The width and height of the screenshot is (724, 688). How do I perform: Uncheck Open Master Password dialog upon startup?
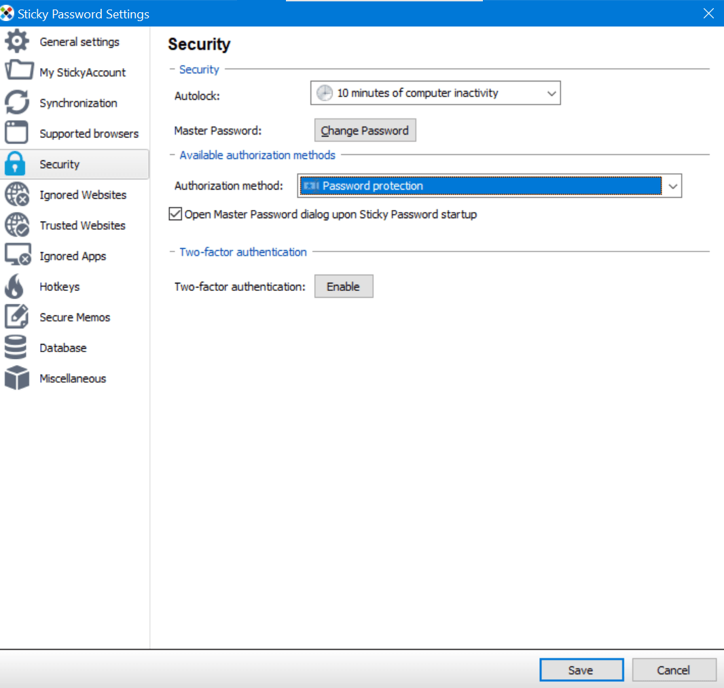[x=175, y=214]
